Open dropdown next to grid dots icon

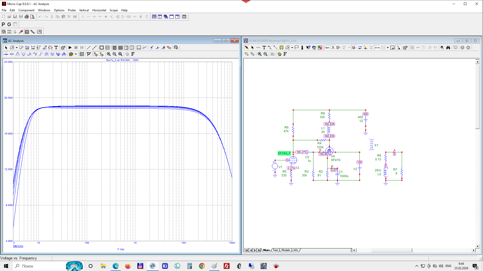pyautogui.click(x=388, y=48)
